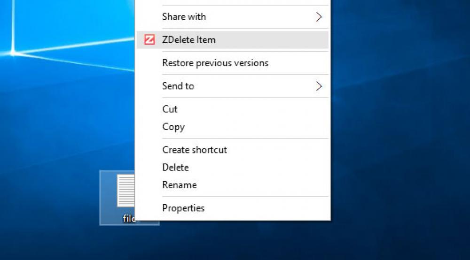Choose Restore previous versions
The image size is (470, 260).
[x=233, y=63]
